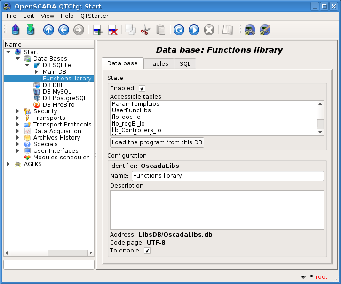Screen dimensions: 341x284
Task: Click the accessible tables scroll down arrow
Action: point(320,132)
